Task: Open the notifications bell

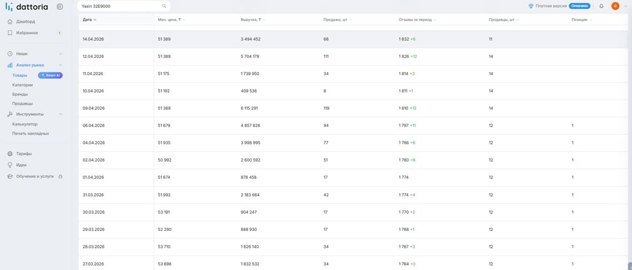Action: coord(601,6)
